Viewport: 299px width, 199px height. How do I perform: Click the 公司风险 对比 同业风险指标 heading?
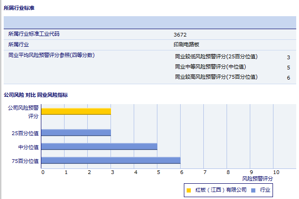point(36,95)
